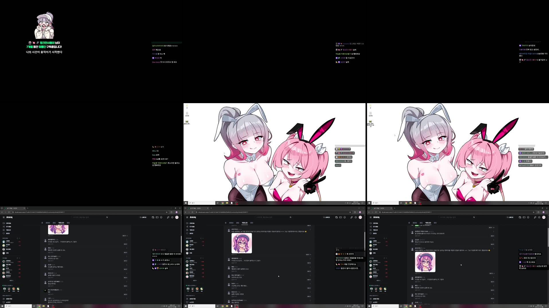
Task: Click the search magnifier in bottom-center browser
Action: (290, 217)
